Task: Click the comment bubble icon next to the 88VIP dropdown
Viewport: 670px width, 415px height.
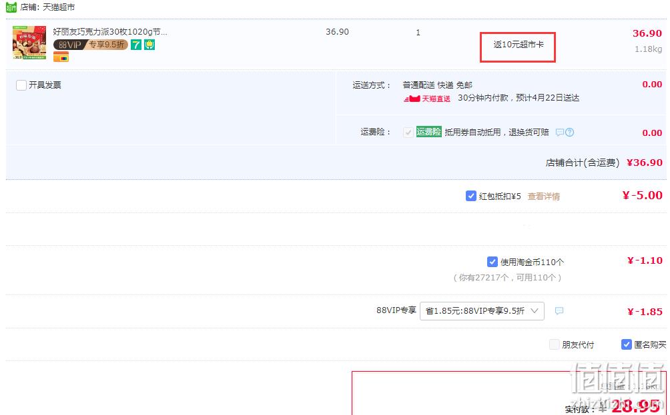Action: tap(559, 311)
